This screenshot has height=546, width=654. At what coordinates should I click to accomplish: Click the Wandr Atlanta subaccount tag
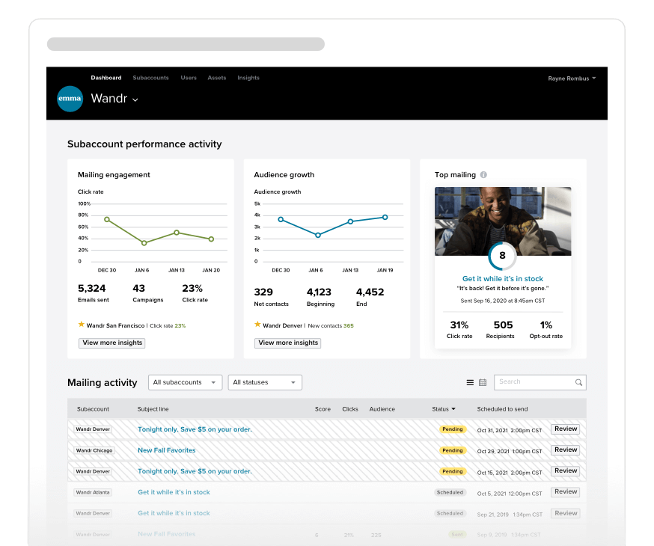[93, 492]
